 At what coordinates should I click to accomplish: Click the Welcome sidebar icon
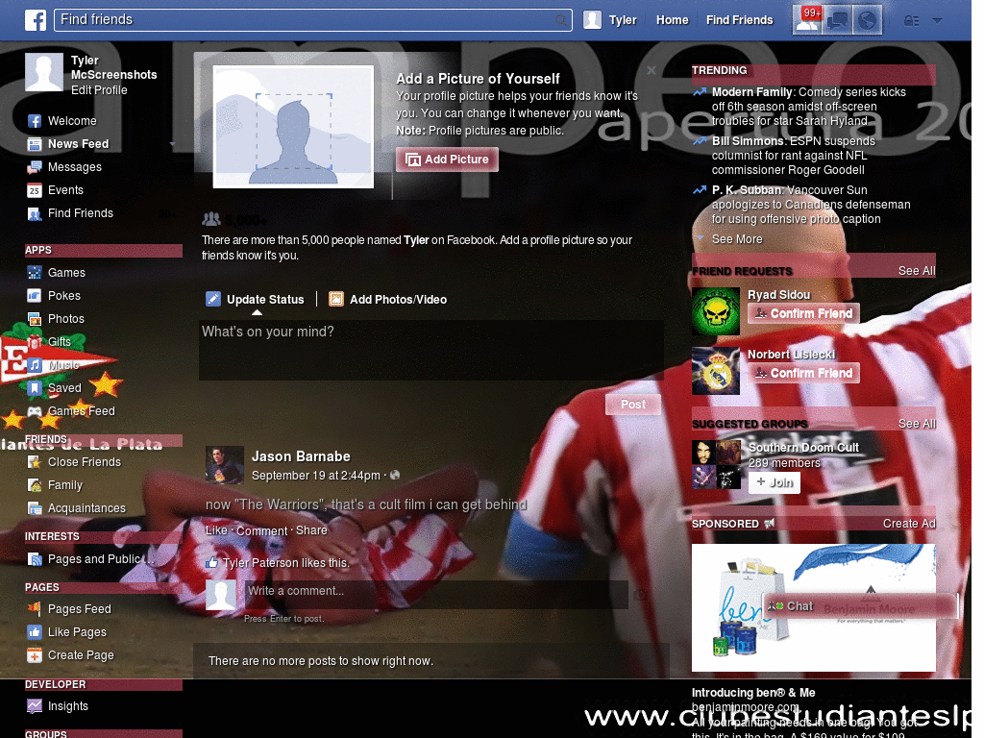click(35, 121)
